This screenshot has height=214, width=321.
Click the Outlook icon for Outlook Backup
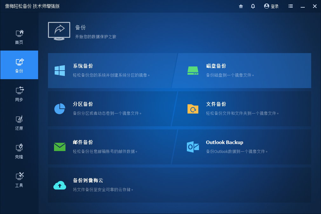(x=193, y=147)
